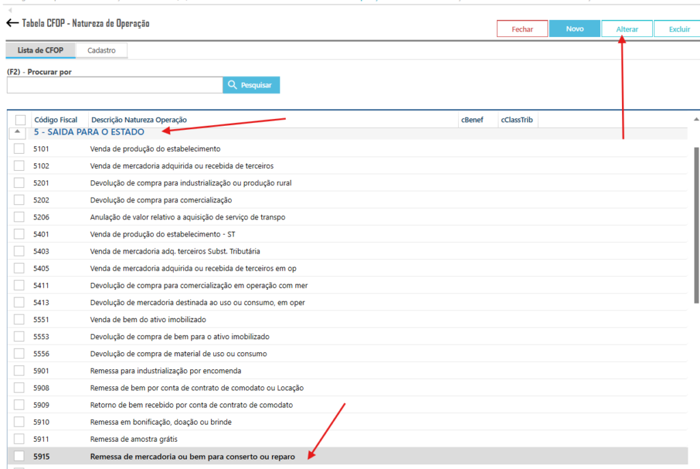
Task: Select the checkbox for CFOP 5915
Action: pyautogui.click(x=19, y=456)
